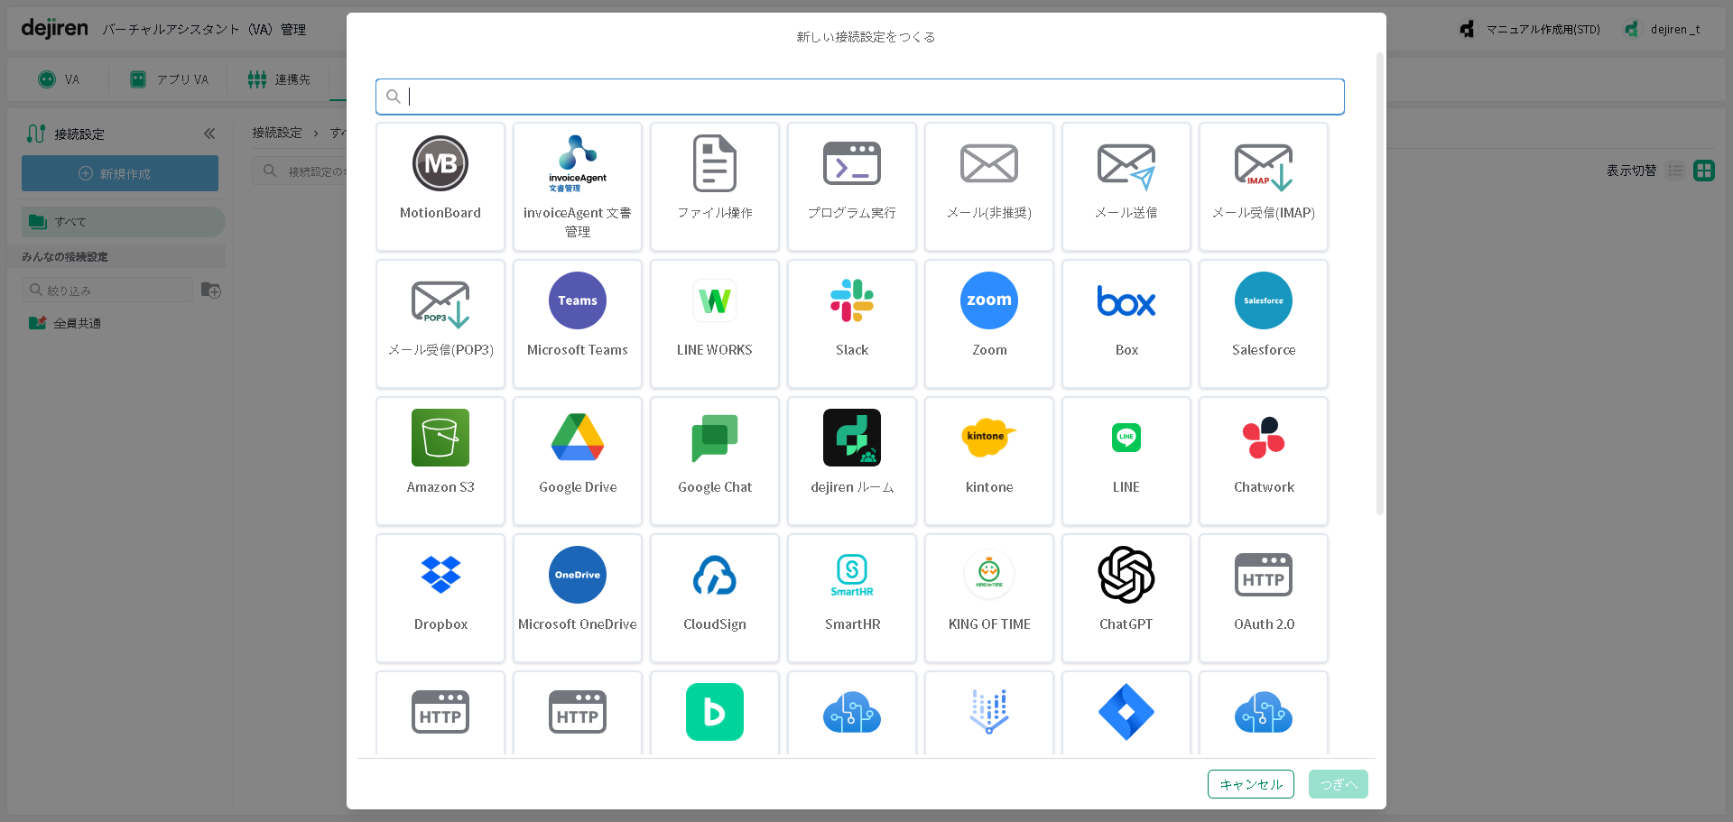The width and height of the screenshot is (1733, 822).
Task: Select the Dropbox connector tile
Action: pyautogui.click(x=440, y=598)
